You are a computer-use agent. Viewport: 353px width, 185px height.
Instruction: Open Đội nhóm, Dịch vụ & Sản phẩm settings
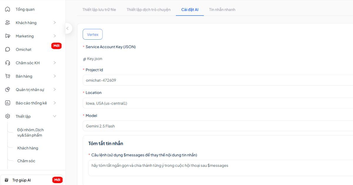point(30,132)
